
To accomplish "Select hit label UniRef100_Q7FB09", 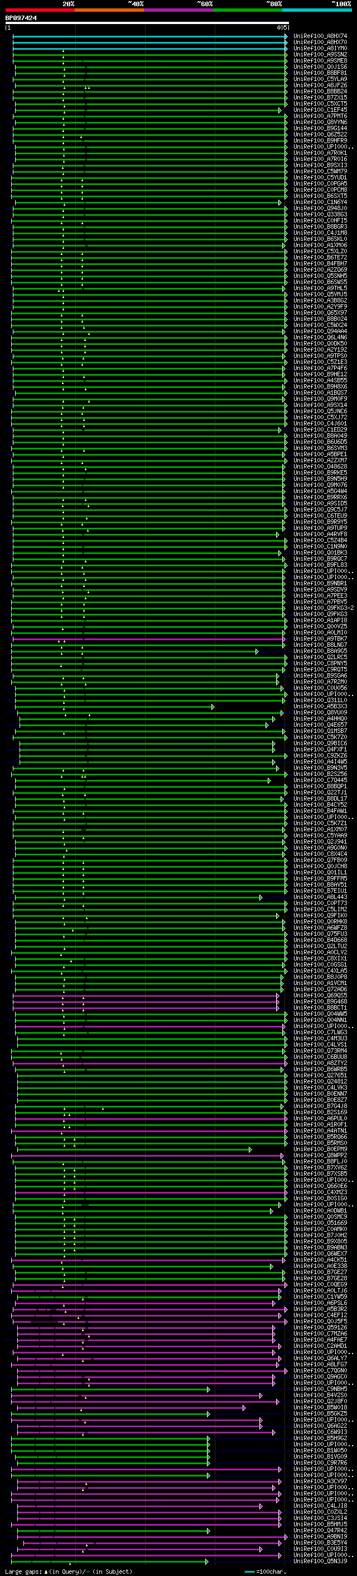I will click(320, 860).
